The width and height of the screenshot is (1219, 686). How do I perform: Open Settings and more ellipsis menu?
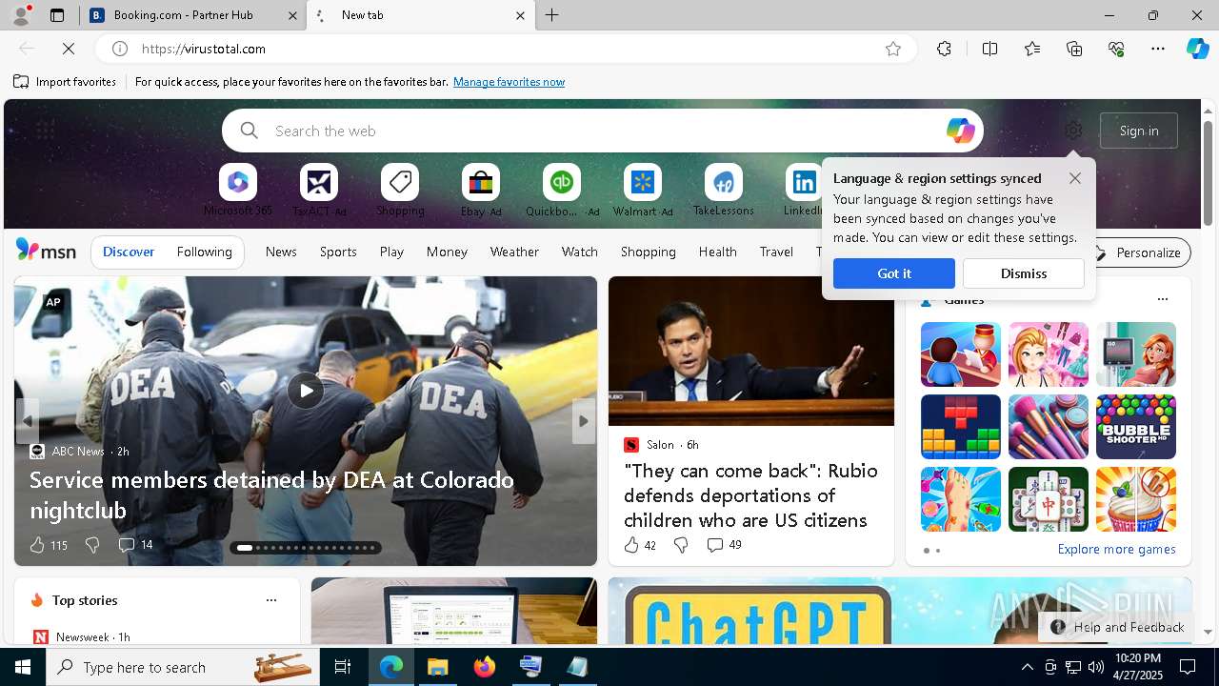click(1158, 49)
